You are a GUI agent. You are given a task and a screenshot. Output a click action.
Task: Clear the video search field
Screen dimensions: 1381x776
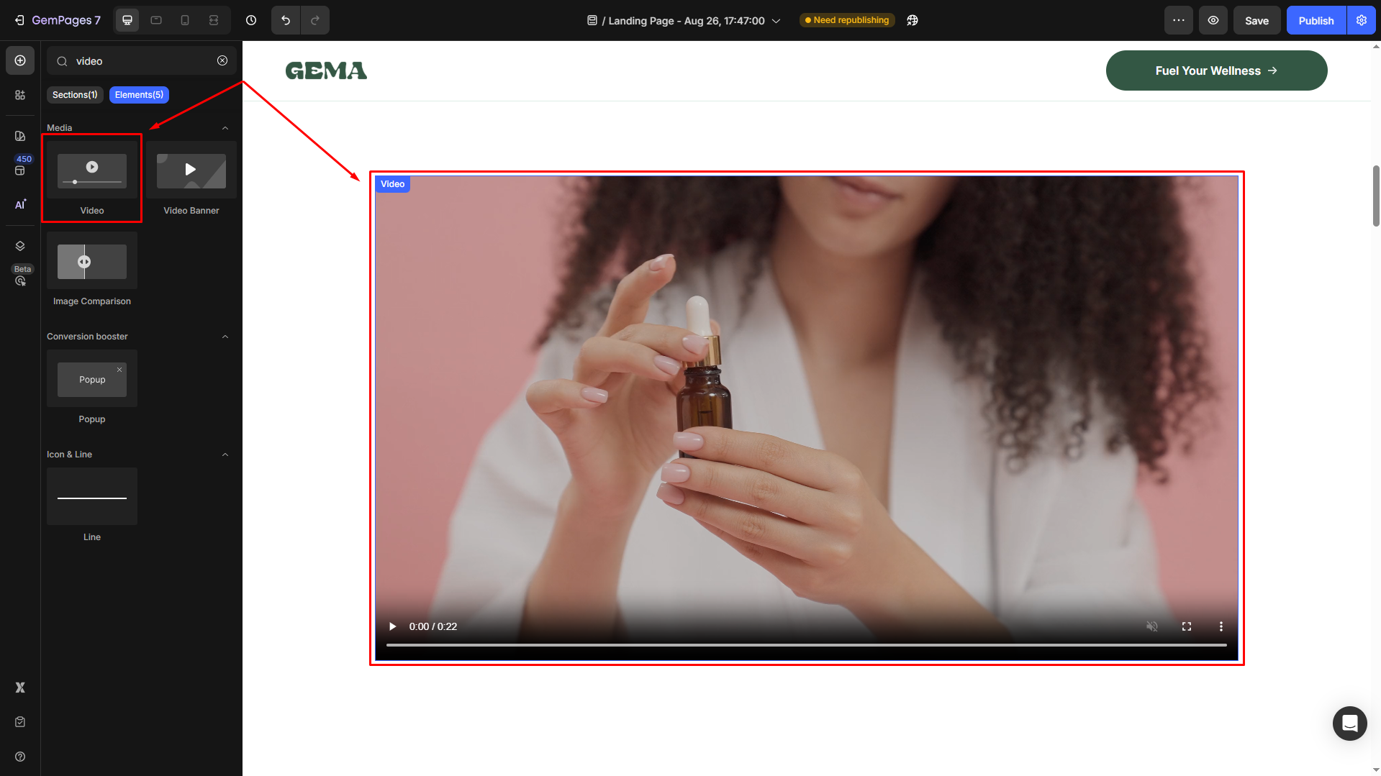coord(222,61)
